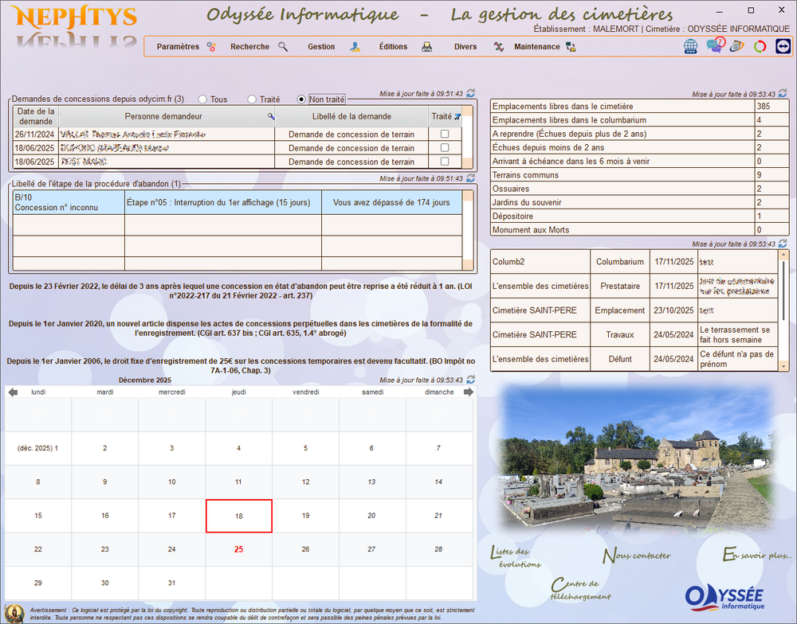Click the green-red circular update icon
Viewport: 797px width, 624px height.
tap(760, 46)
